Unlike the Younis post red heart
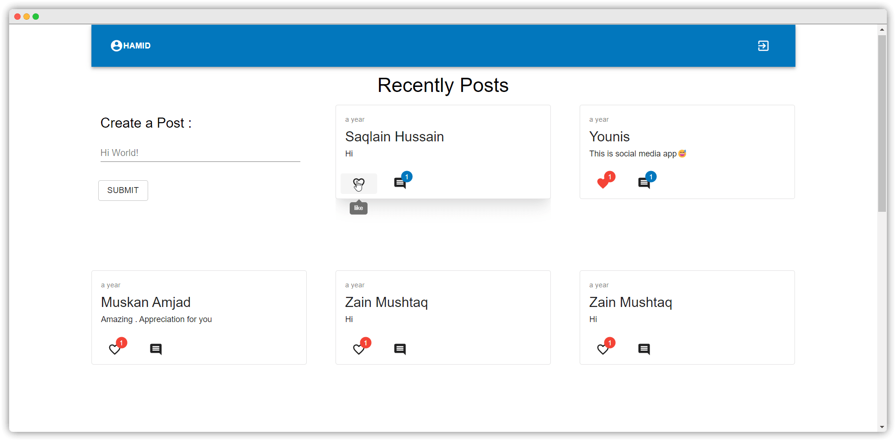Screen dimensions: 896x441 (x=603, y=183)
